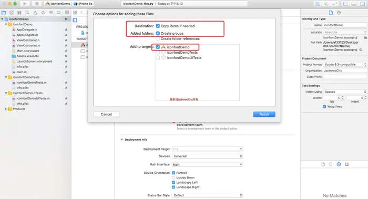Image resolution: width=368 pixels, height=199 pixels.
Task: Toggle the Wrap lines checkbox
Action: (324, 106)
